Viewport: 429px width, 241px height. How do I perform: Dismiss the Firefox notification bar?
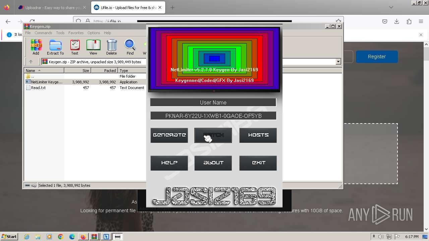click(x=421, y=34)
